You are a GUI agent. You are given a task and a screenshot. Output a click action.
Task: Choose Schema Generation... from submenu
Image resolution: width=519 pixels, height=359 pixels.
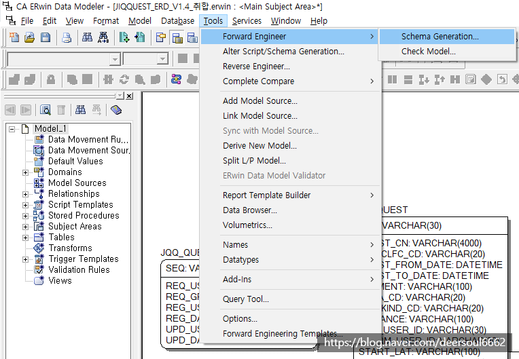[x=447, y=37]
